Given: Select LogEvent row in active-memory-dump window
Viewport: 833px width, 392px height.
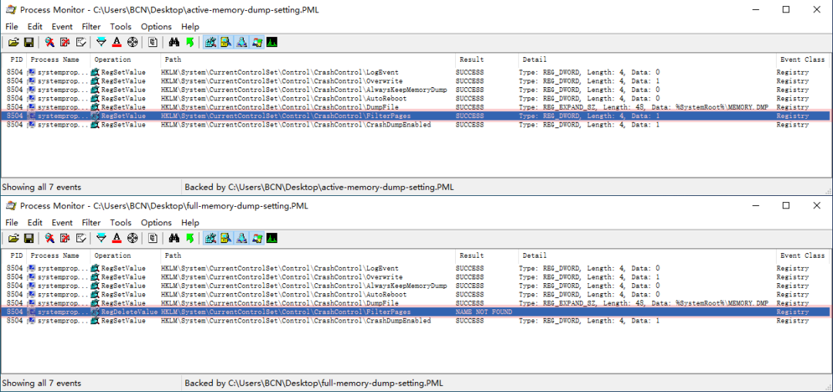Looking at the screenshot, I should click(416, 73).
